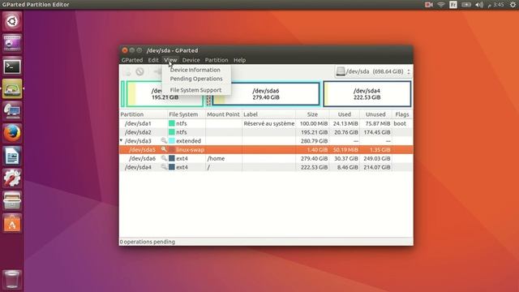This screenshot has width=519, height=292.
Task: Select the /dev/sda1 table row
Action: tap(266, 123)
